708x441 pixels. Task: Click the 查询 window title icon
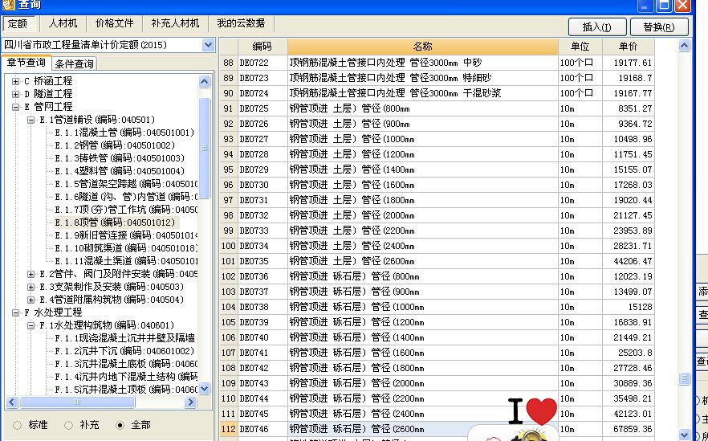(8, 5)
